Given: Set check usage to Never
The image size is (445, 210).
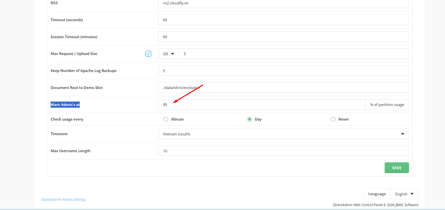Looking at the screenshot, I should click(333, 119).
